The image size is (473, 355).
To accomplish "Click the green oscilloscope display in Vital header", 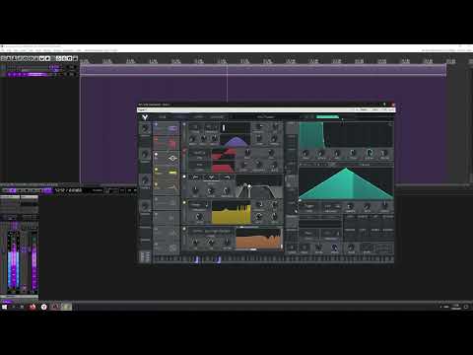I will click(x=327, y=117).
